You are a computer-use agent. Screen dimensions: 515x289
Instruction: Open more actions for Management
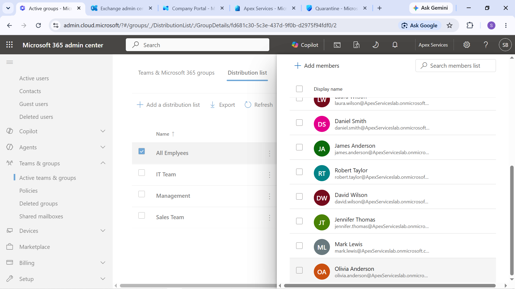pos(270,196)
